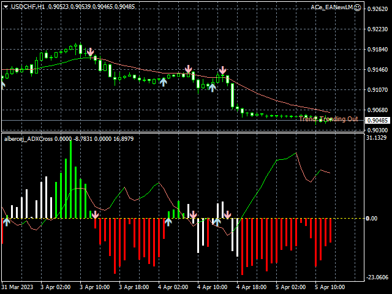
Task: Click rightmost pink down arrow in ADXCross indicator window
Action: coord(227,215)
